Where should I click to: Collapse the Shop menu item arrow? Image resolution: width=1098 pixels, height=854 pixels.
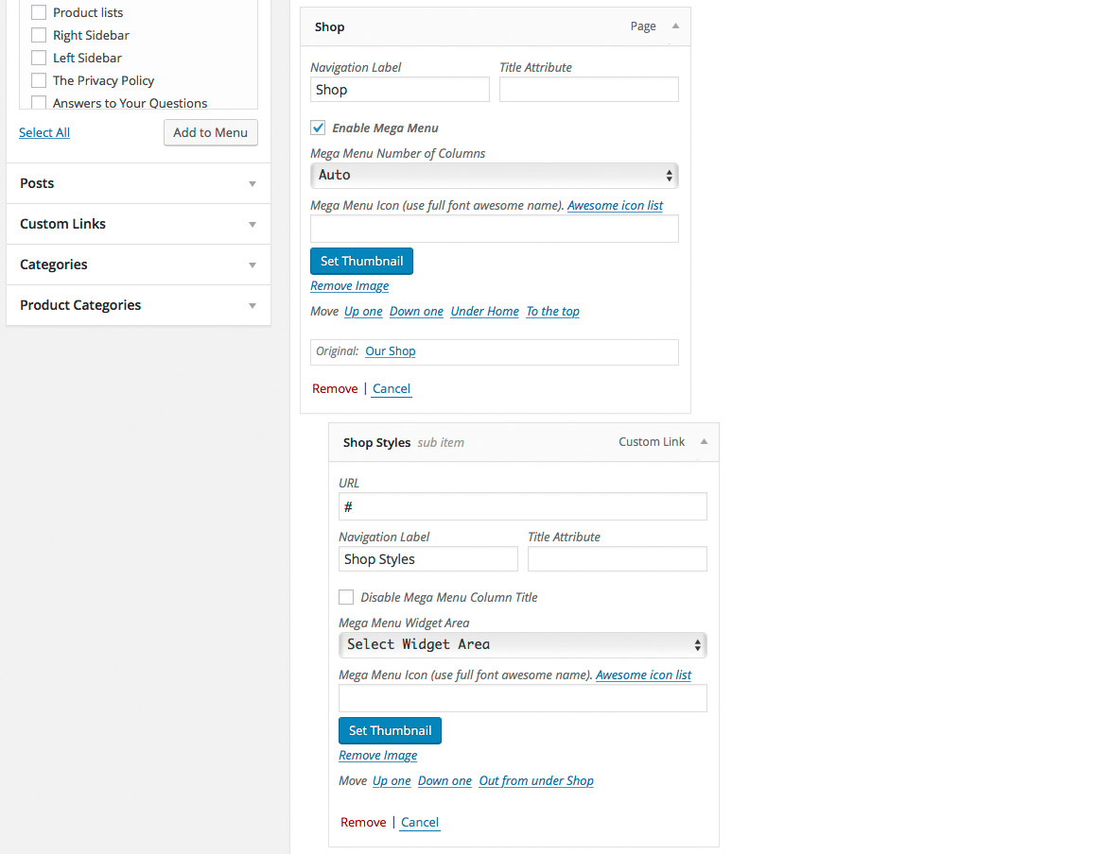[676, 26]
